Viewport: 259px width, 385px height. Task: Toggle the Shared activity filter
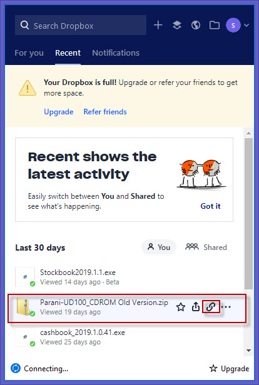[206, 247]
